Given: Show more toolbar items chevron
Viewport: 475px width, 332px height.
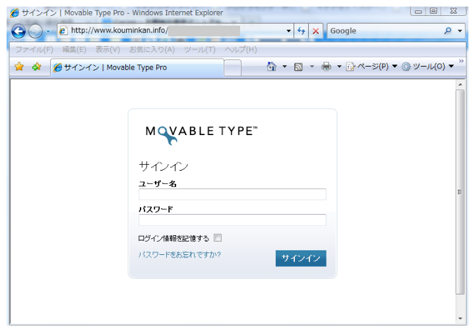Looking at the screenshot, I should (x=461, y=61).
